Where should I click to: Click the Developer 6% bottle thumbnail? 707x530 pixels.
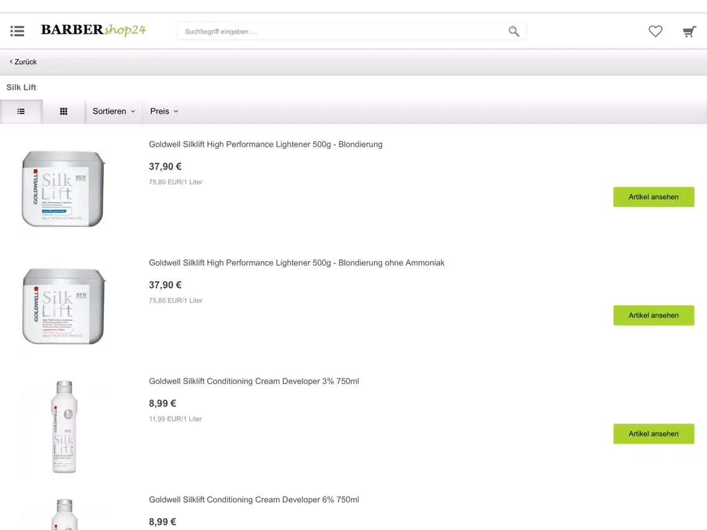pos(64,514)
